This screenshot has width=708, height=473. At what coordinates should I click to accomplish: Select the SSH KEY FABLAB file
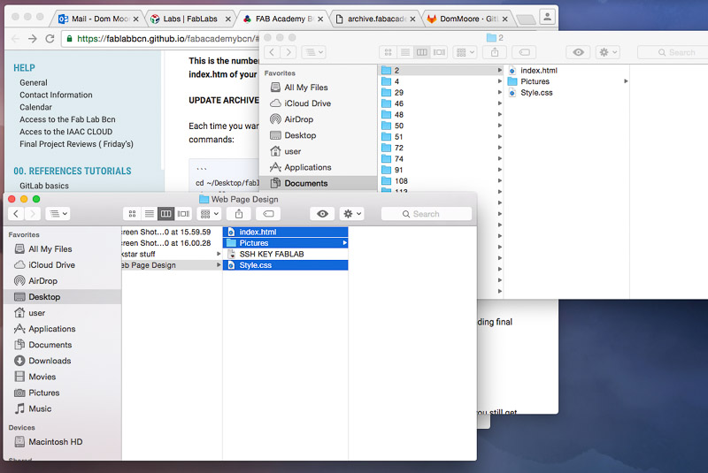click(x=285, y=254)
